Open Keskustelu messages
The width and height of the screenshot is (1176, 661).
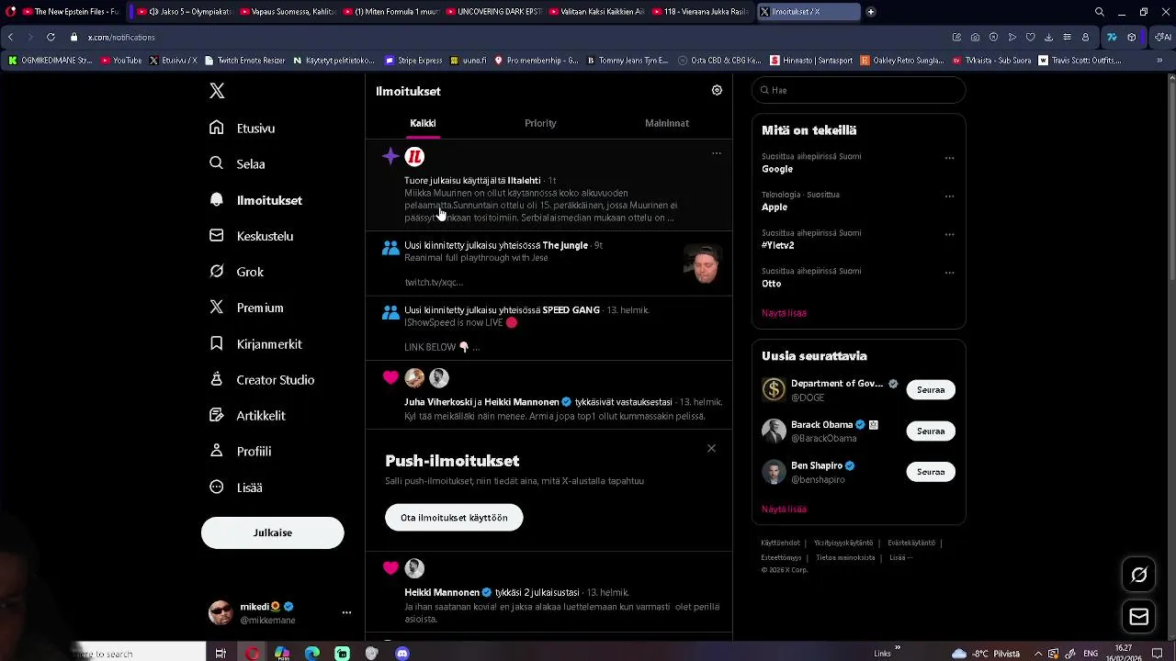pos(251,236)
